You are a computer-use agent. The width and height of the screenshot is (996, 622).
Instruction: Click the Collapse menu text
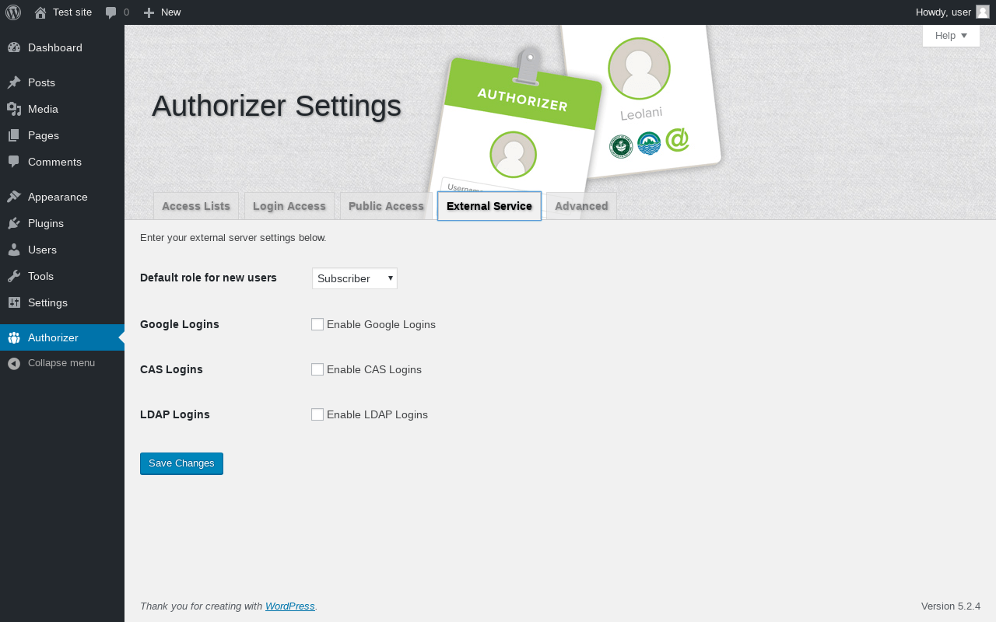[61, 363]
